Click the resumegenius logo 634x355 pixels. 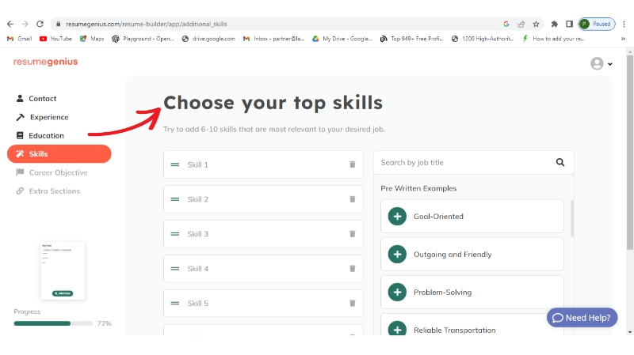45,62
